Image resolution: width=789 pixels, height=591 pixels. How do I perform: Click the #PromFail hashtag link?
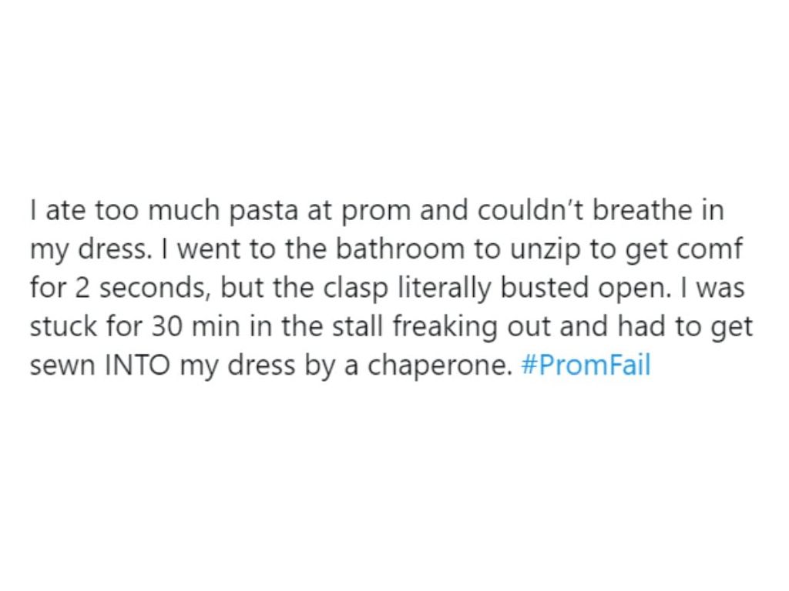pyautogui.click(x=586, y=365)
